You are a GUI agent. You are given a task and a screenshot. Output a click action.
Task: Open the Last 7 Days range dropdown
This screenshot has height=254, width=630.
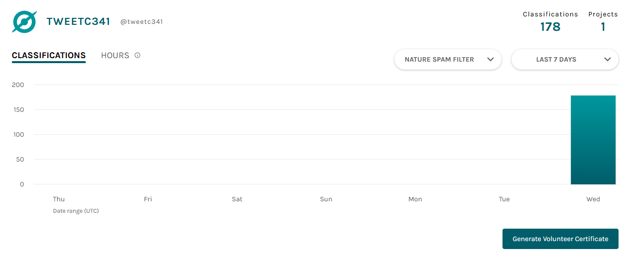click(x=565, y=59)
